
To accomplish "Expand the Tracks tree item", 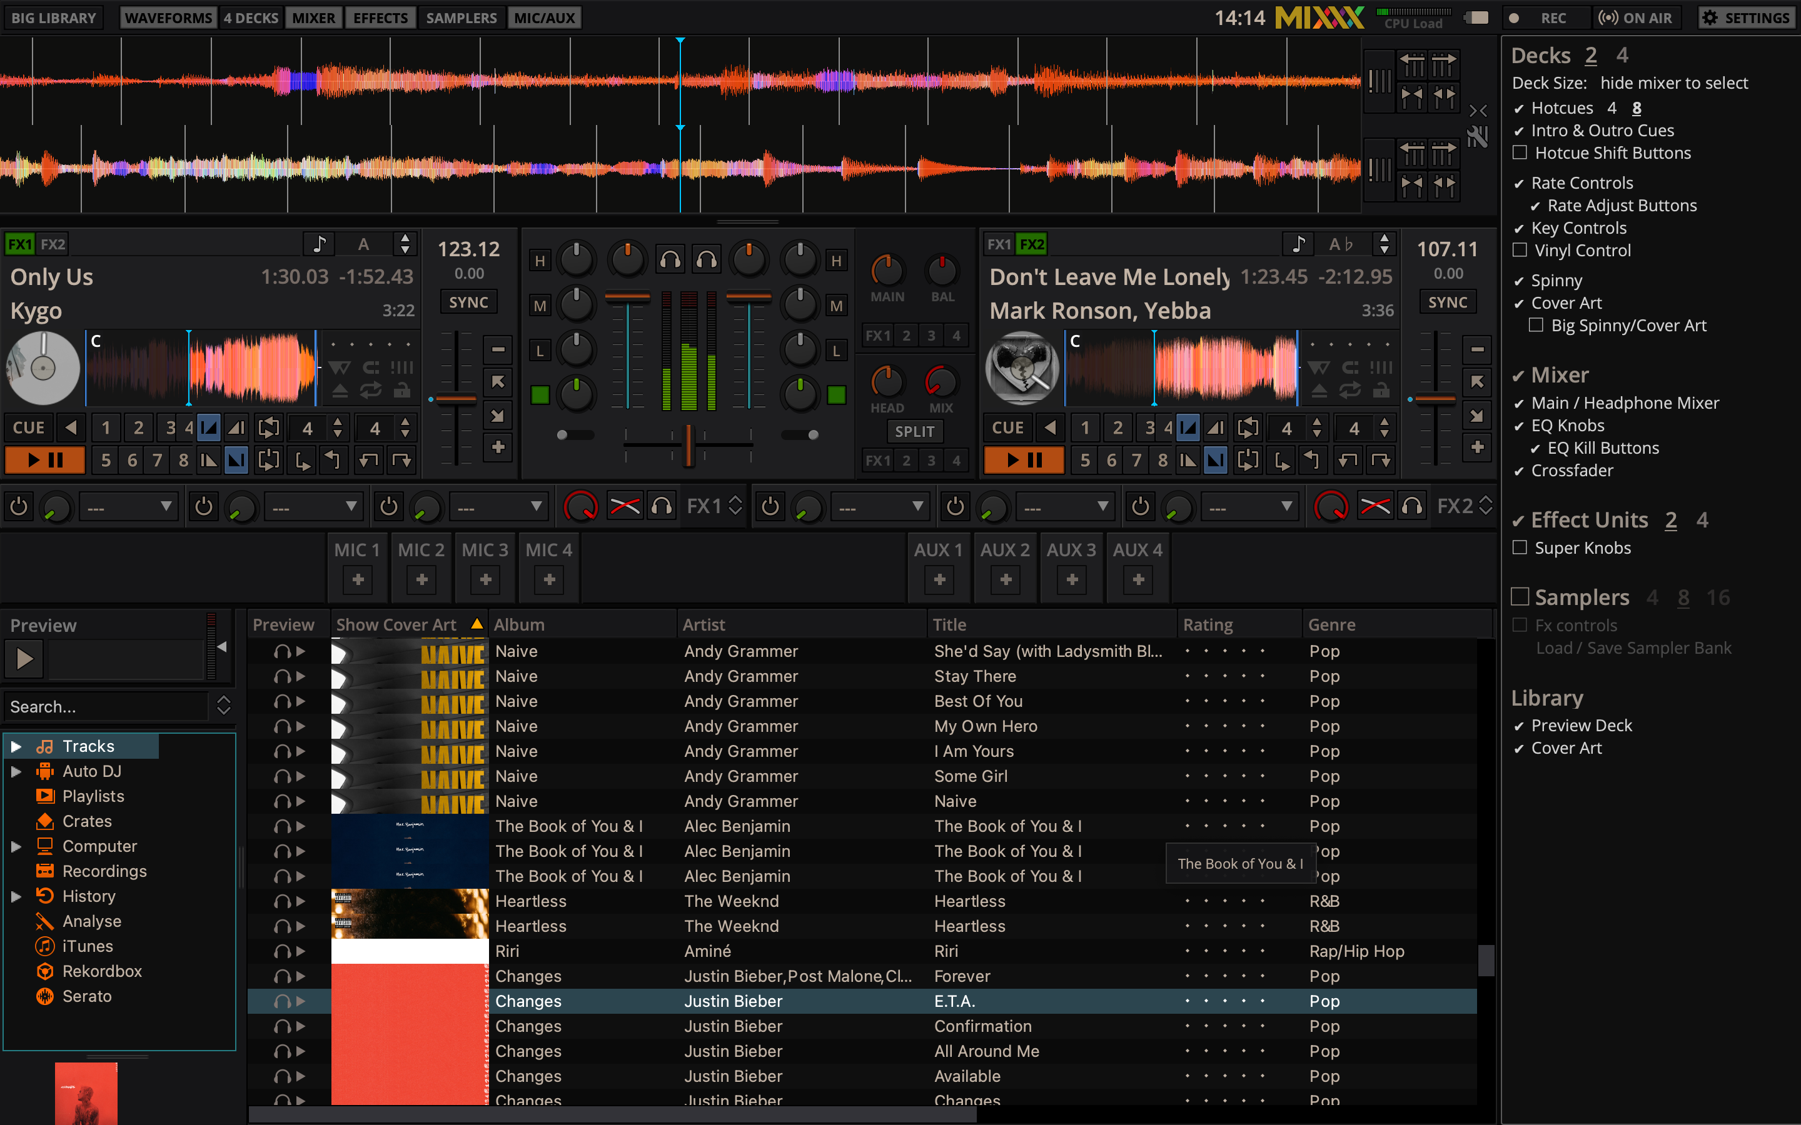I will 16,746.
